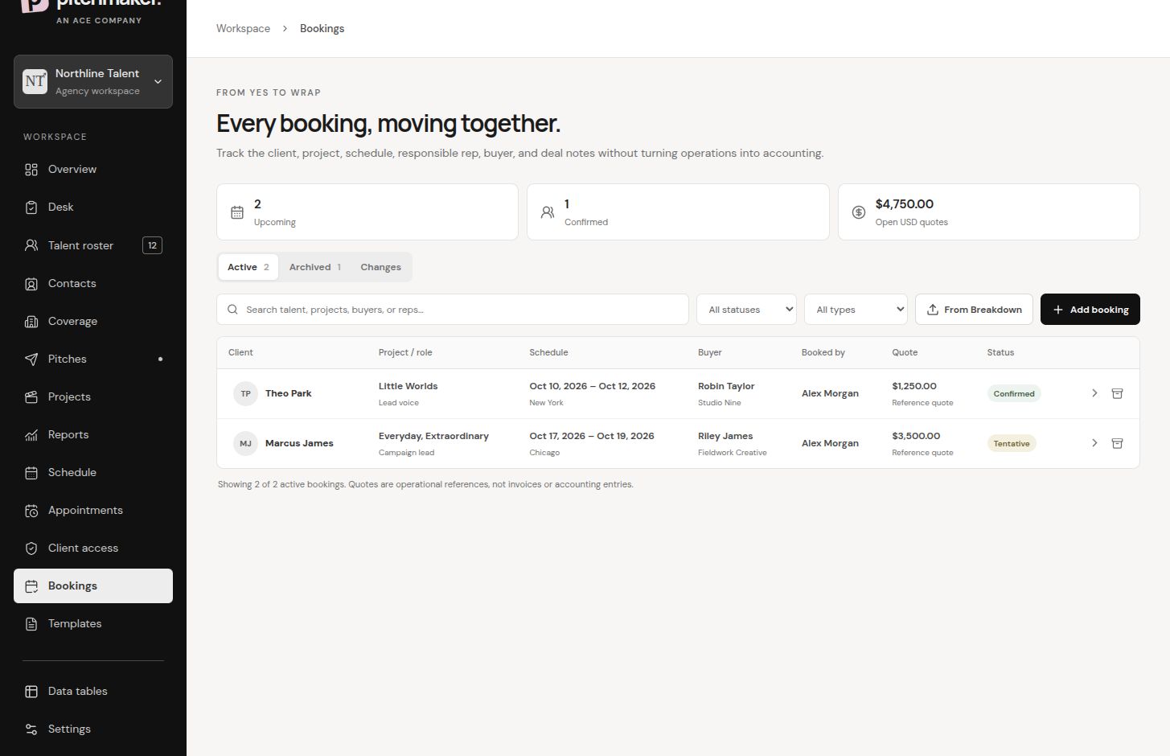Click the Bookings breadcrumb
Viewport: 1170px width, 756px height.
[x=322, y=28]
